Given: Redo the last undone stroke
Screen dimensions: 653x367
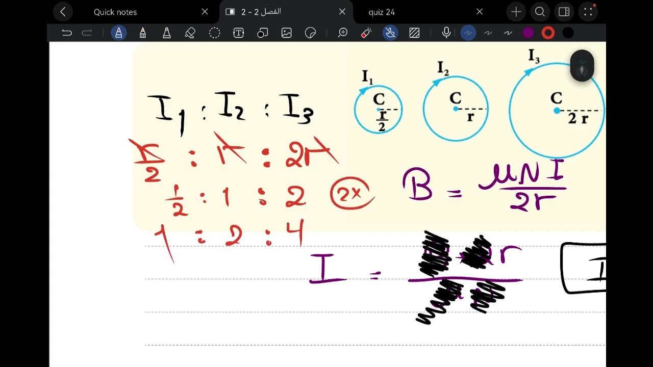Looking at the screenshot, I should [x=87, y=33].
